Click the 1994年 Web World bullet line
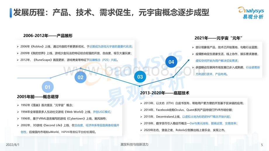Screen dimensions: 269x151 (x=64, y=112)
